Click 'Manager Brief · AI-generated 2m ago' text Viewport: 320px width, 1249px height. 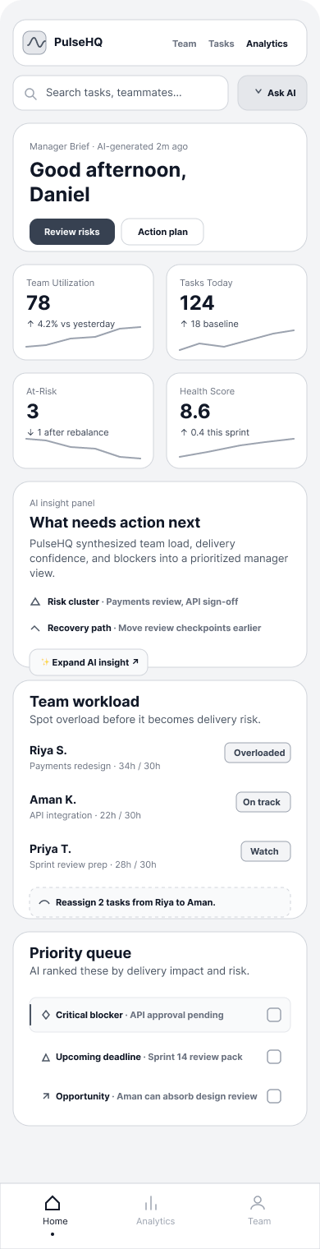108,146
